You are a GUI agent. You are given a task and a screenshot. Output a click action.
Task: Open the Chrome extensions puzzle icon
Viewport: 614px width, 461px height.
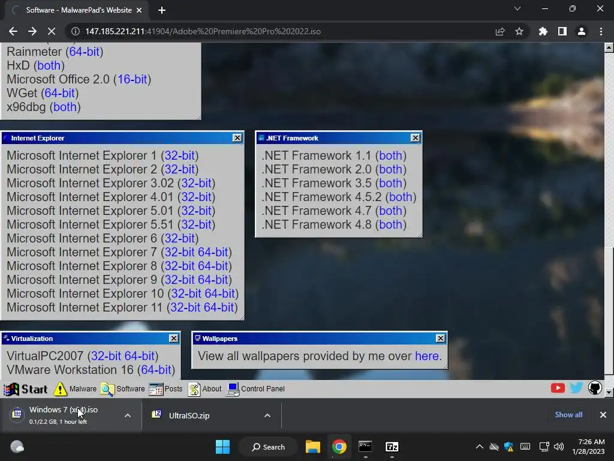coord(543,31)
